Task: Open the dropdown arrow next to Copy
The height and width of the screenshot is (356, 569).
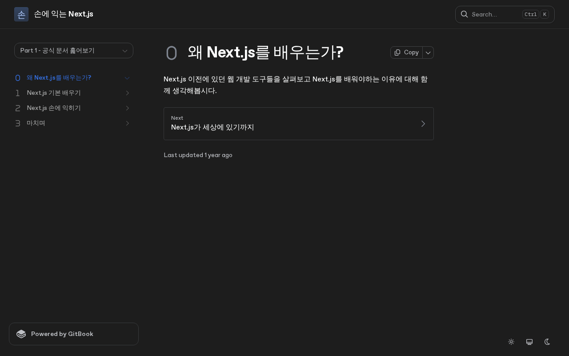Action: click(x=428, y=53)
